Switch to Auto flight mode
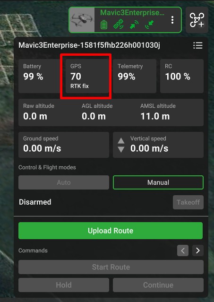Screen dimensions: 214x302 click(x=64, y=182)
